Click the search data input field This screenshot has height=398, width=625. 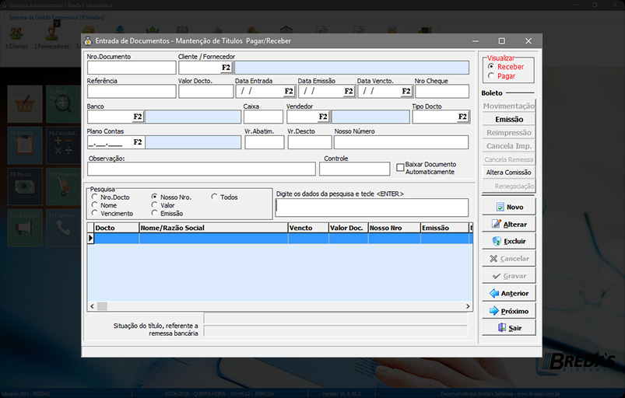click(371, 208)
